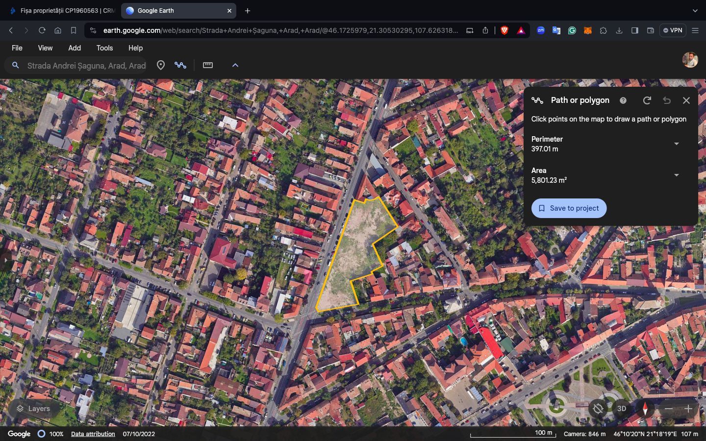Open the Data attribution link
The height and width of the screenshot is (441, 706).
[x=93, y=434]
